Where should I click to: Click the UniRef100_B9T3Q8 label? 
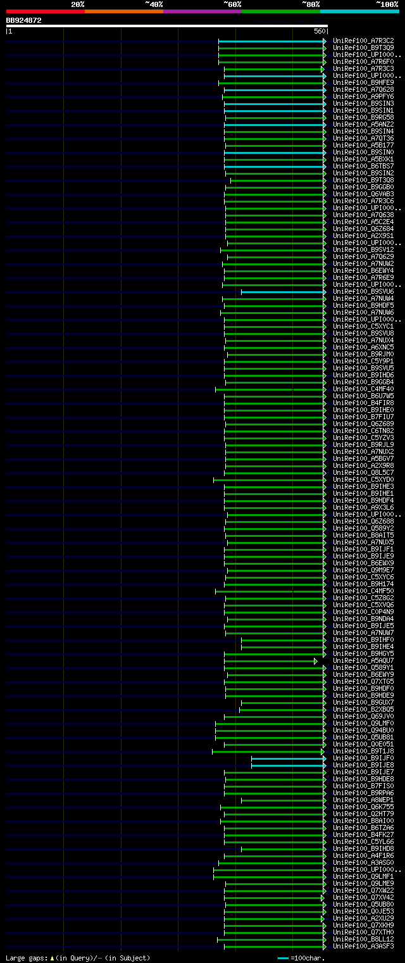tap(363, 180)
